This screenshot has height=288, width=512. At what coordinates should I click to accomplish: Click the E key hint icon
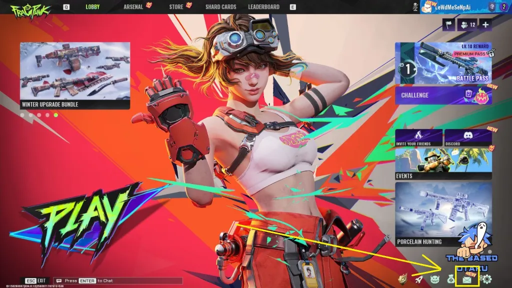(293, 7)
